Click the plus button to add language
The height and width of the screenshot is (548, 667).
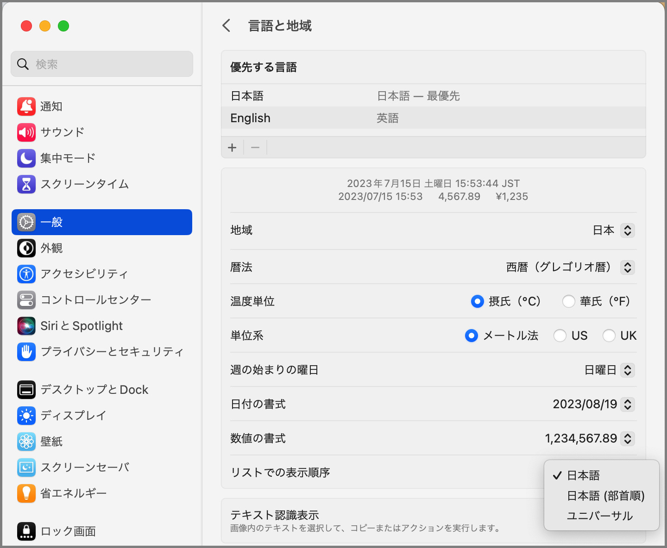point(232,148)
